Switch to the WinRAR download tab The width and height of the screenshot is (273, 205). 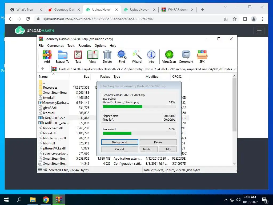click(177, 10)
